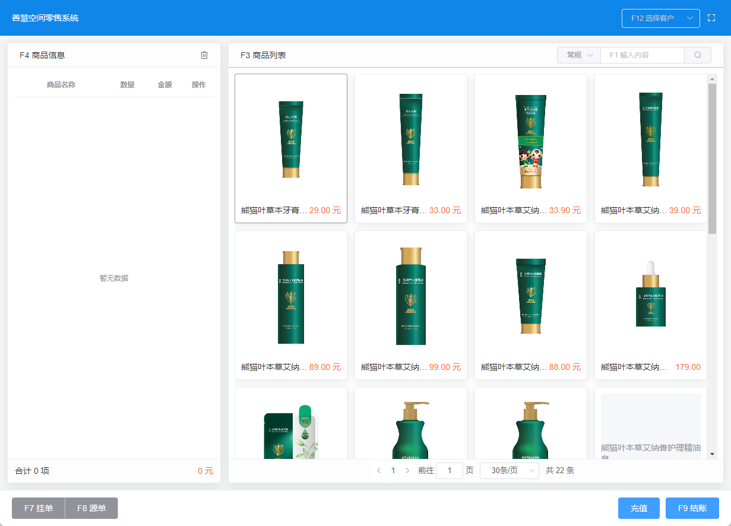Click the trash icon in 商品信息 panel

pyautogui.click(x=204, y=55)
